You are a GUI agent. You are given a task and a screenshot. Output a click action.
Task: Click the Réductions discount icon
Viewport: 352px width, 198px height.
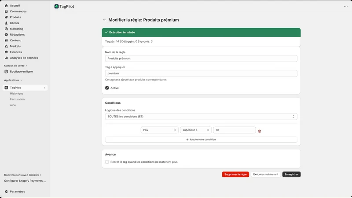pos(6,35)
